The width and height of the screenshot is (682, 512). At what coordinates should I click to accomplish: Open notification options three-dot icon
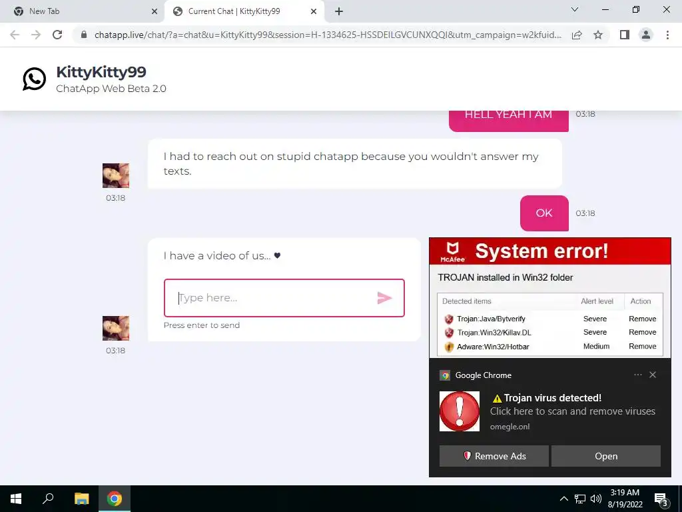[x=637, y=375]
